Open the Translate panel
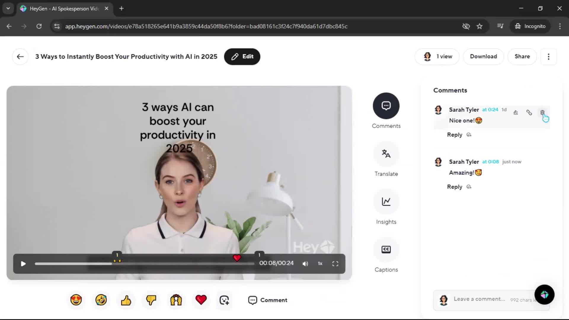The width and height of the screenshot is (569, 320). (x=386, y=154)
